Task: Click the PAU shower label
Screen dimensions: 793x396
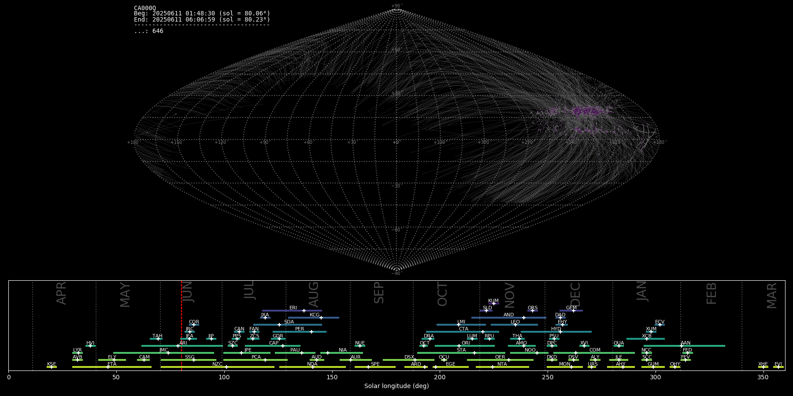Action: pos(295,350)
